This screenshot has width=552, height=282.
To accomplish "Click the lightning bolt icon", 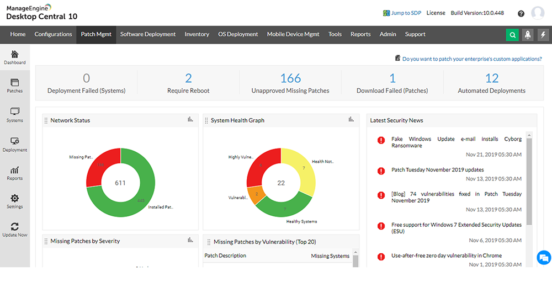I will 543,35.
